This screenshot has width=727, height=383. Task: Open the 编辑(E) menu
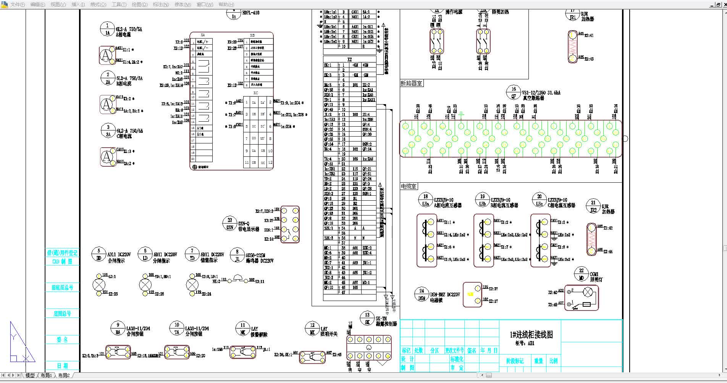(37, 5)
